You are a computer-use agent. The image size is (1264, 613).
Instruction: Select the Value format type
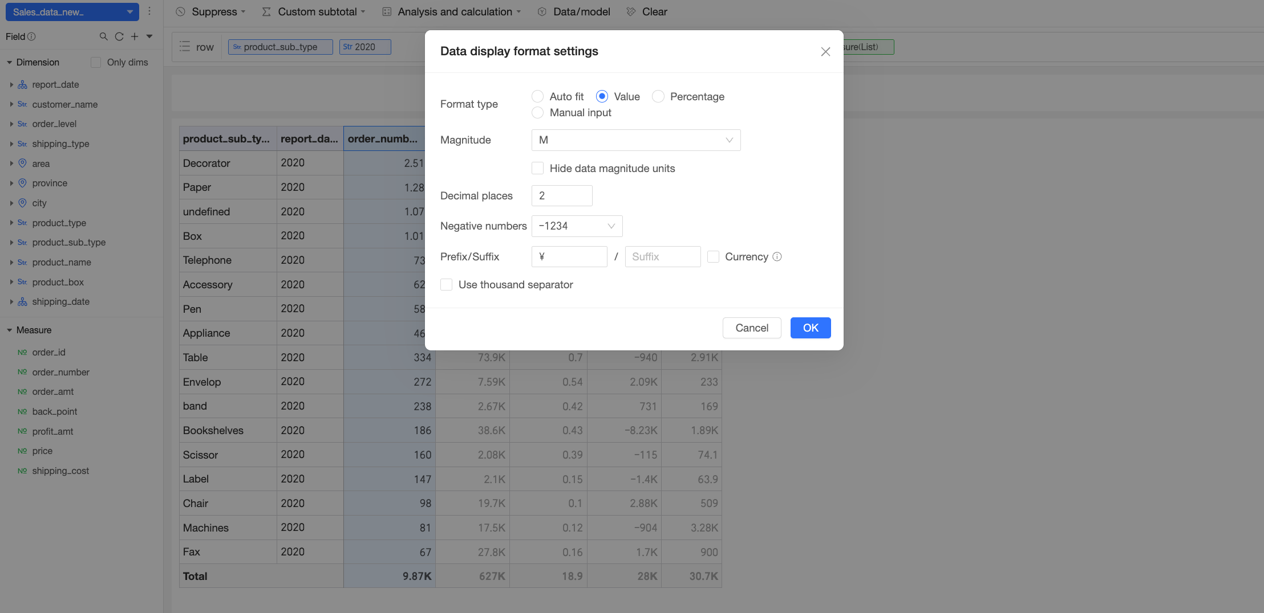click(602, 96)
